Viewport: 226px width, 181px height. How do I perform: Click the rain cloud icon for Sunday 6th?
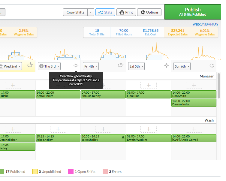(212, 66)
